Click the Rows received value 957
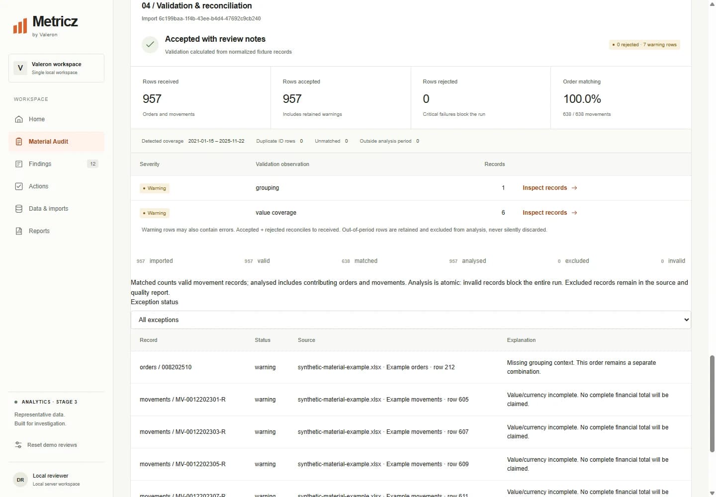This screenshot has width=716, height=497. tap(152, 99)
